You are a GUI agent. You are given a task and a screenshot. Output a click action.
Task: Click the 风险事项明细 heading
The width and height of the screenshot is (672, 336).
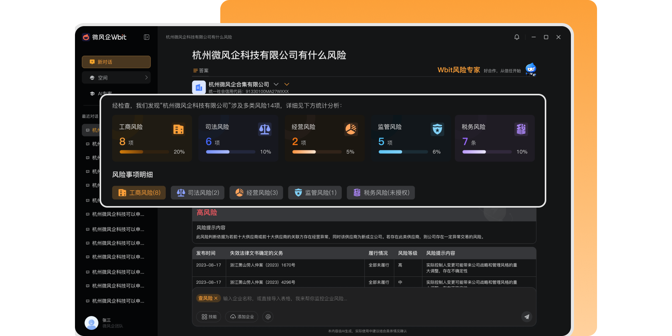133,175
